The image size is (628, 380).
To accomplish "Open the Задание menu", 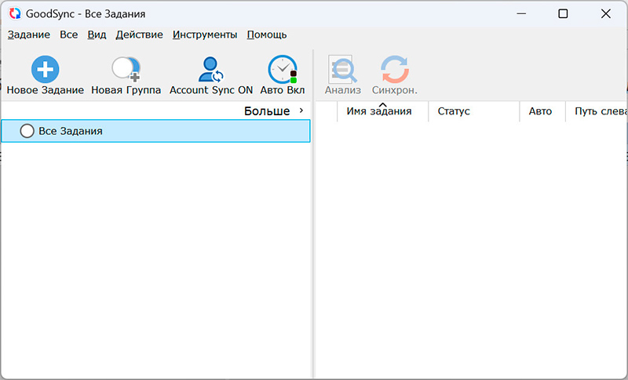I will [29, 34].
